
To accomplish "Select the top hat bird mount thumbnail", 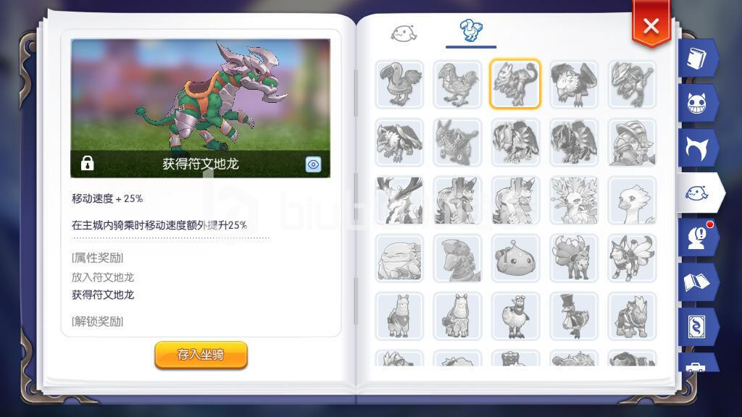I will point(574,316).
